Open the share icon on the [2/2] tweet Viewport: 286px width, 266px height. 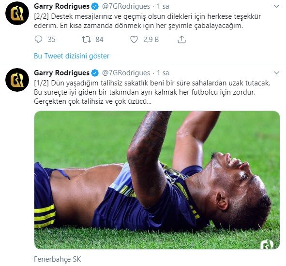coord(181,40)
